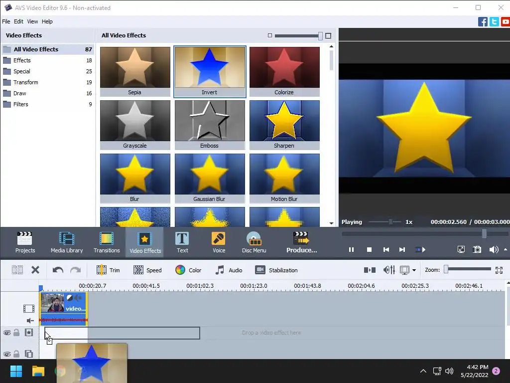Go to next frame
510x383 pixels.
pos(402,250)
